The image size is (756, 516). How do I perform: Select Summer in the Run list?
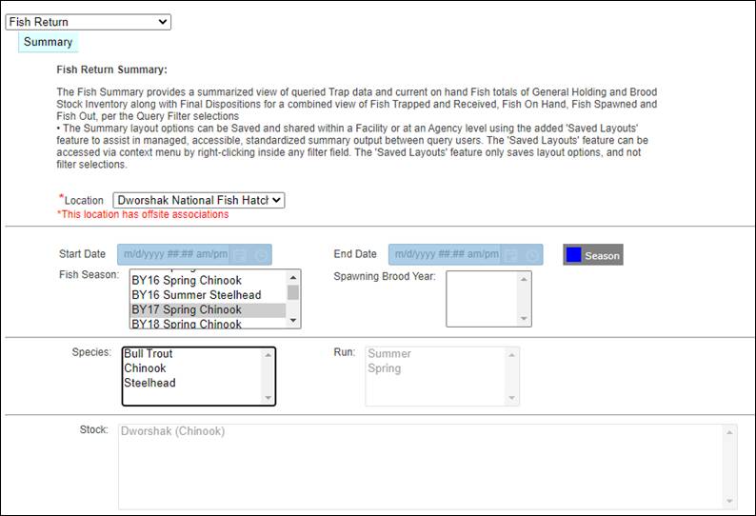pos(389,354)
